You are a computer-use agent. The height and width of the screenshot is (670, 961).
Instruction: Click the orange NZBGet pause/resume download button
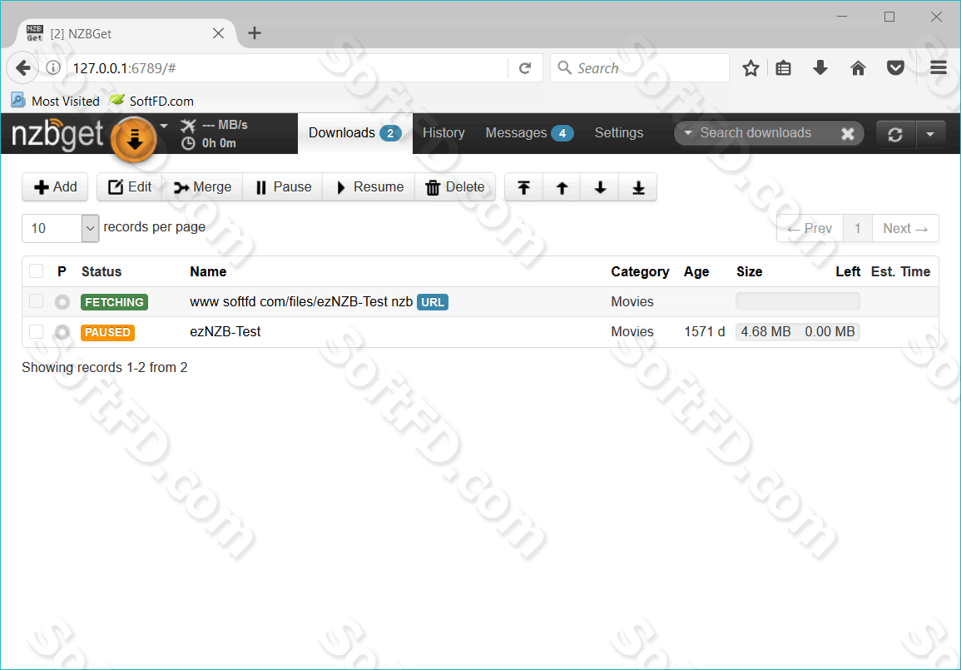(x=134, y=139)
